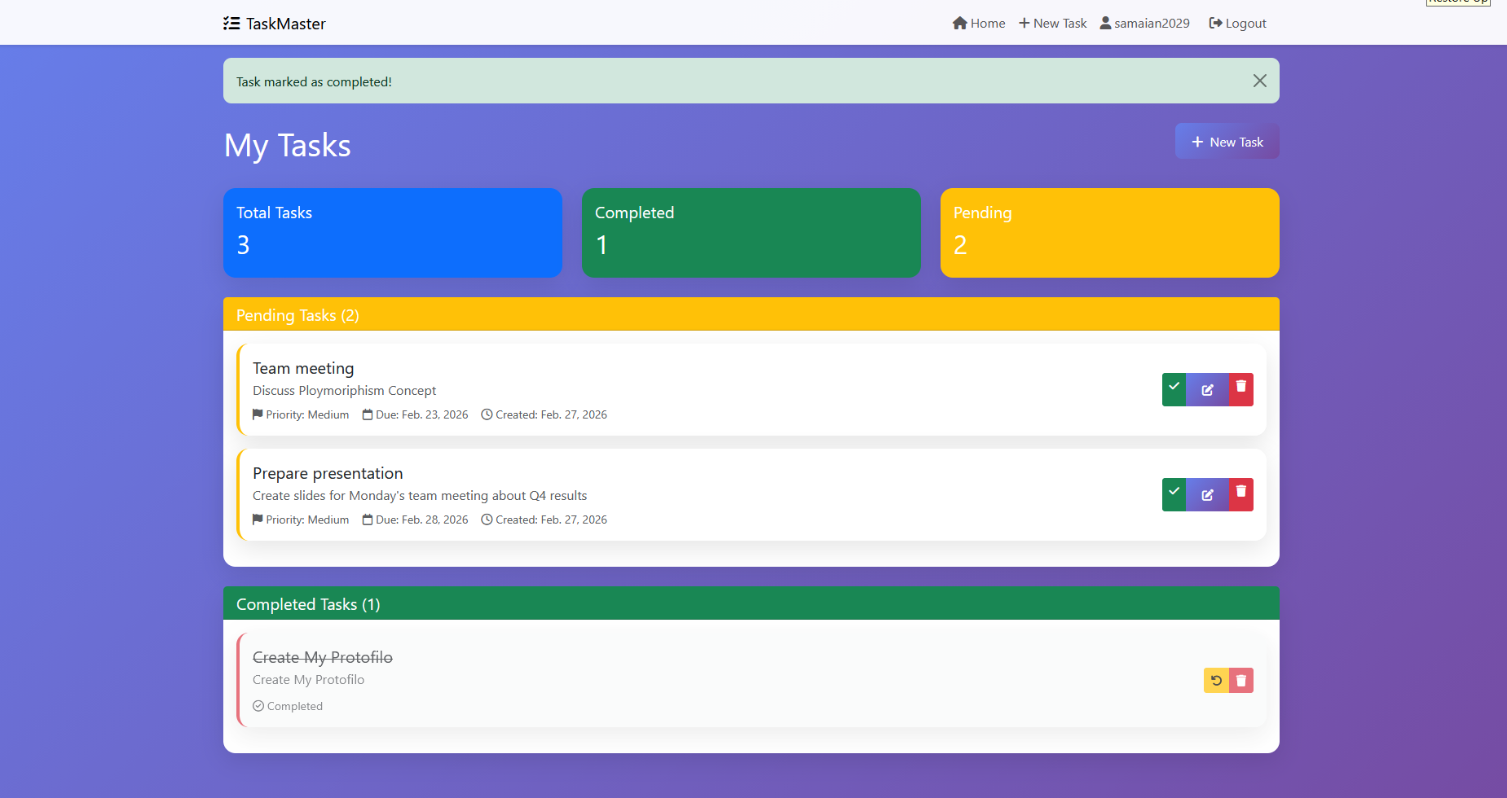Open the user profile icon for samaian2029
This screenshot has height=798, width=1507.
(1104, 23)
